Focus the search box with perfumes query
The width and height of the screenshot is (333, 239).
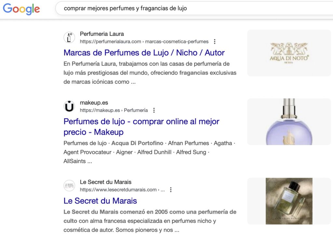coord(194,8)
